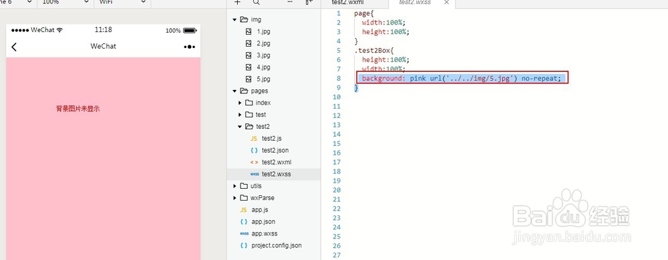Image resolution: width=668 pixels, height=260 pixels.
Task: Place cursor in background: pink url line
Action: click(x=462, y=79)
